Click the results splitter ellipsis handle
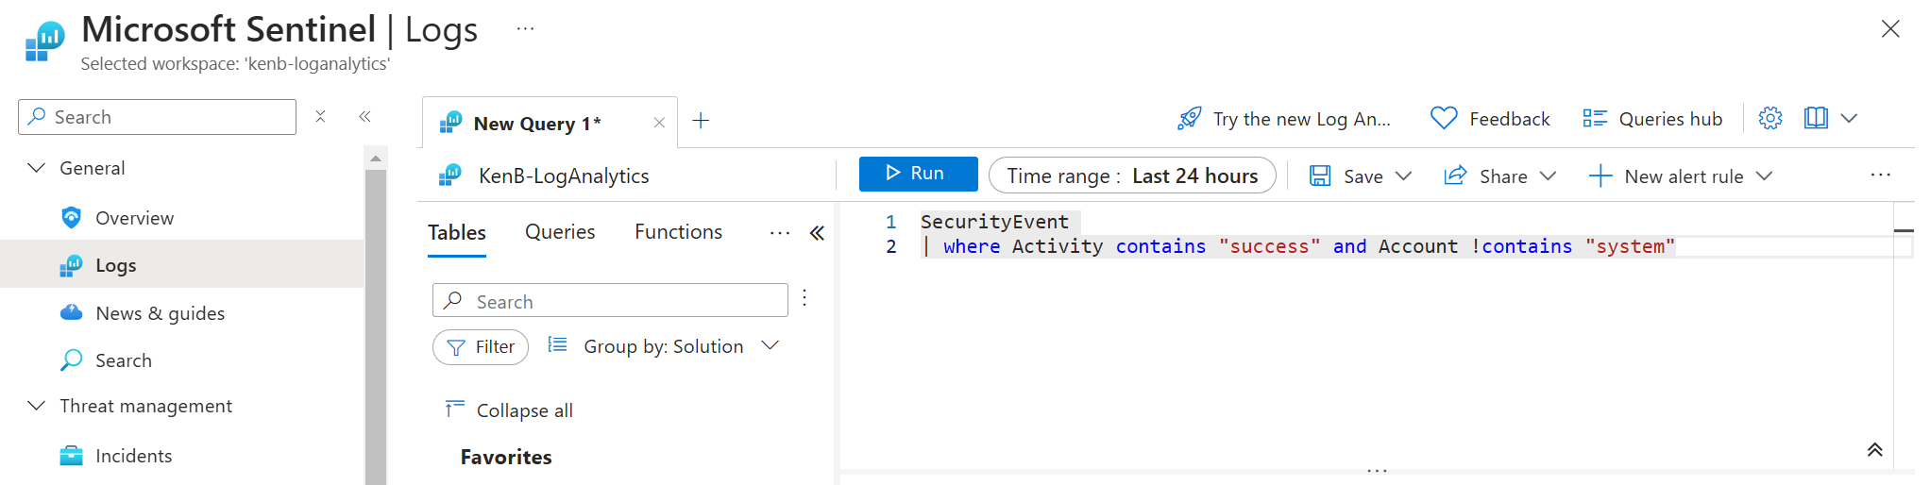The height and width of the screenshot is (485, 1930). point(1377,470)
